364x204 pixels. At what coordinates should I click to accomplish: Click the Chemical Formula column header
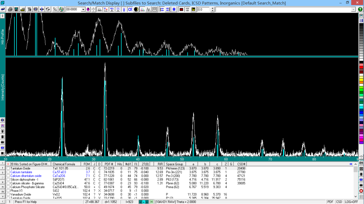[x=64, y=164]
